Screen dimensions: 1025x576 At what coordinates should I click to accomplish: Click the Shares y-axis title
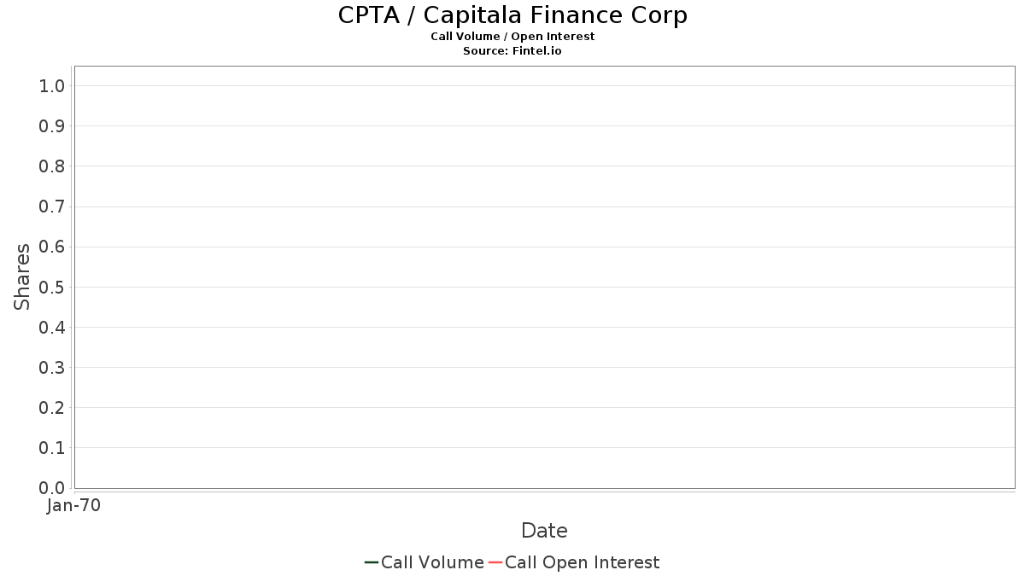(22, 276)
